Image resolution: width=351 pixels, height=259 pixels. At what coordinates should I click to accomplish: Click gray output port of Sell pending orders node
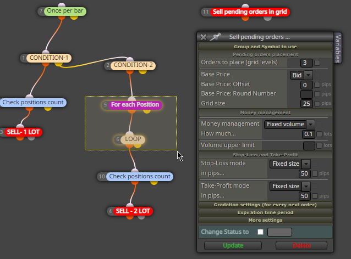[x=267, y=18]
